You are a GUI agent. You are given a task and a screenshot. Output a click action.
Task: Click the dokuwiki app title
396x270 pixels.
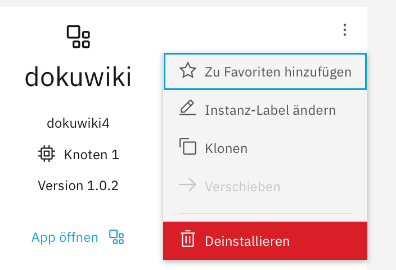click(x=78, y=76)
